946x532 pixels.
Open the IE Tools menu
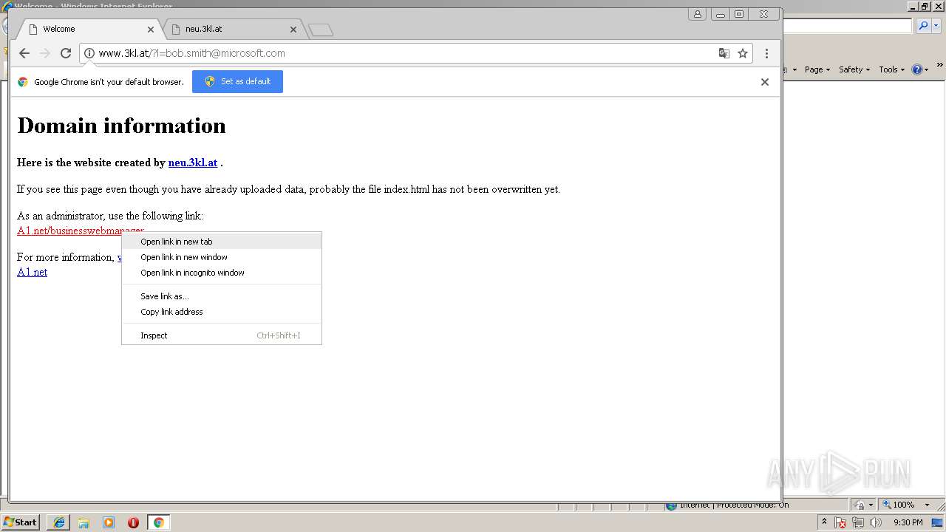[x=891, y=69]
